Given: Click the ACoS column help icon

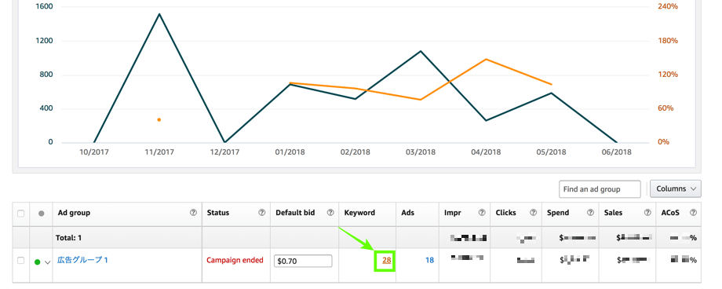Looking at the screenshot, I should tap(693, 213).
